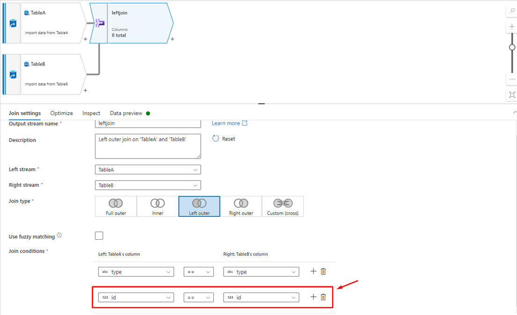
Task: Collapse the settings panel chevron
Action: (514, 113)
